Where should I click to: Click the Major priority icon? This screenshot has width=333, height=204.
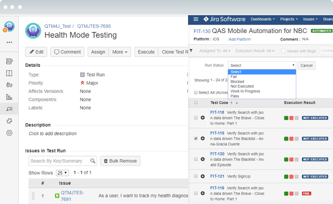coord(82,83)
